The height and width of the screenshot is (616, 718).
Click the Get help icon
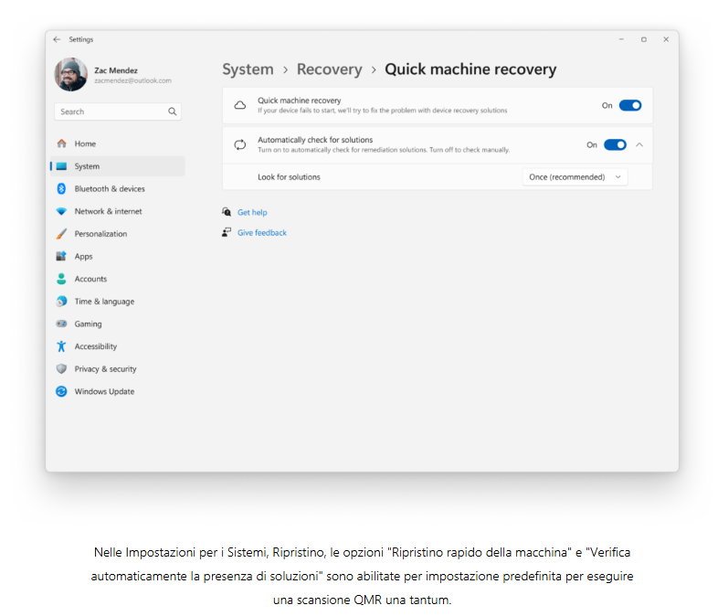[227, 212]
